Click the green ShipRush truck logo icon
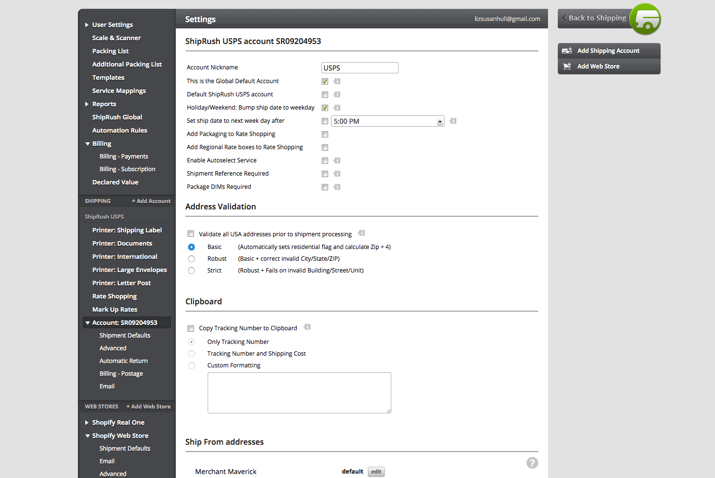 point(645,19)
